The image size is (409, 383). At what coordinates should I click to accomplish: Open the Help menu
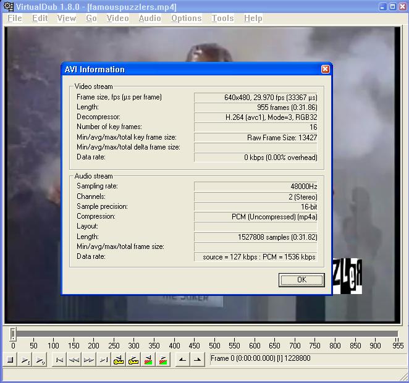(253, 19)
